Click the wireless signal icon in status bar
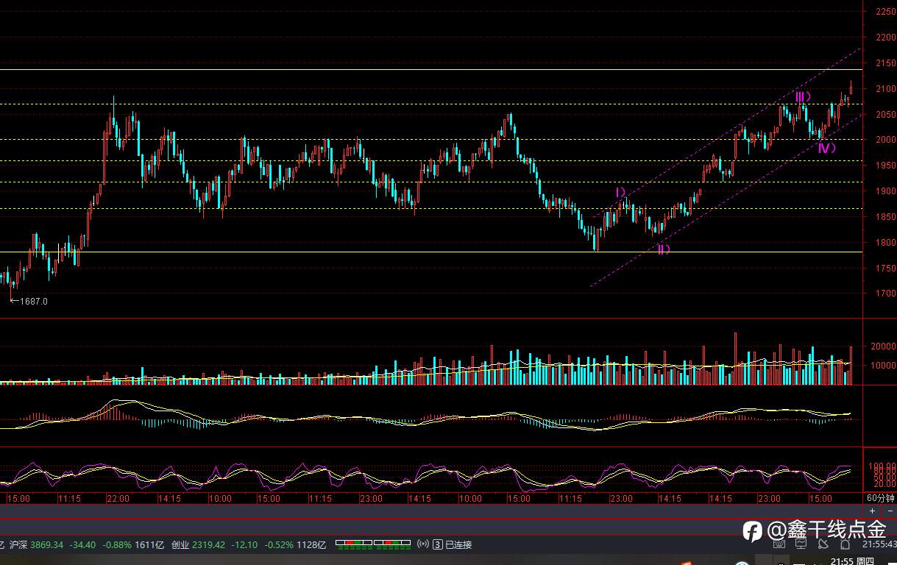The width and height of the screenshot is (897, 565). pos(422,544)
